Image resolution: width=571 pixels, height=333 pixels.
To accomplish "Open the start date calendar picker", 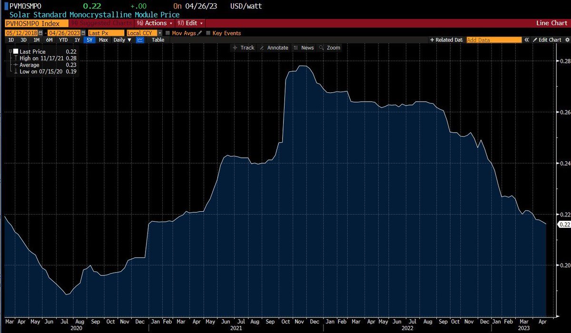I will 40,33.
